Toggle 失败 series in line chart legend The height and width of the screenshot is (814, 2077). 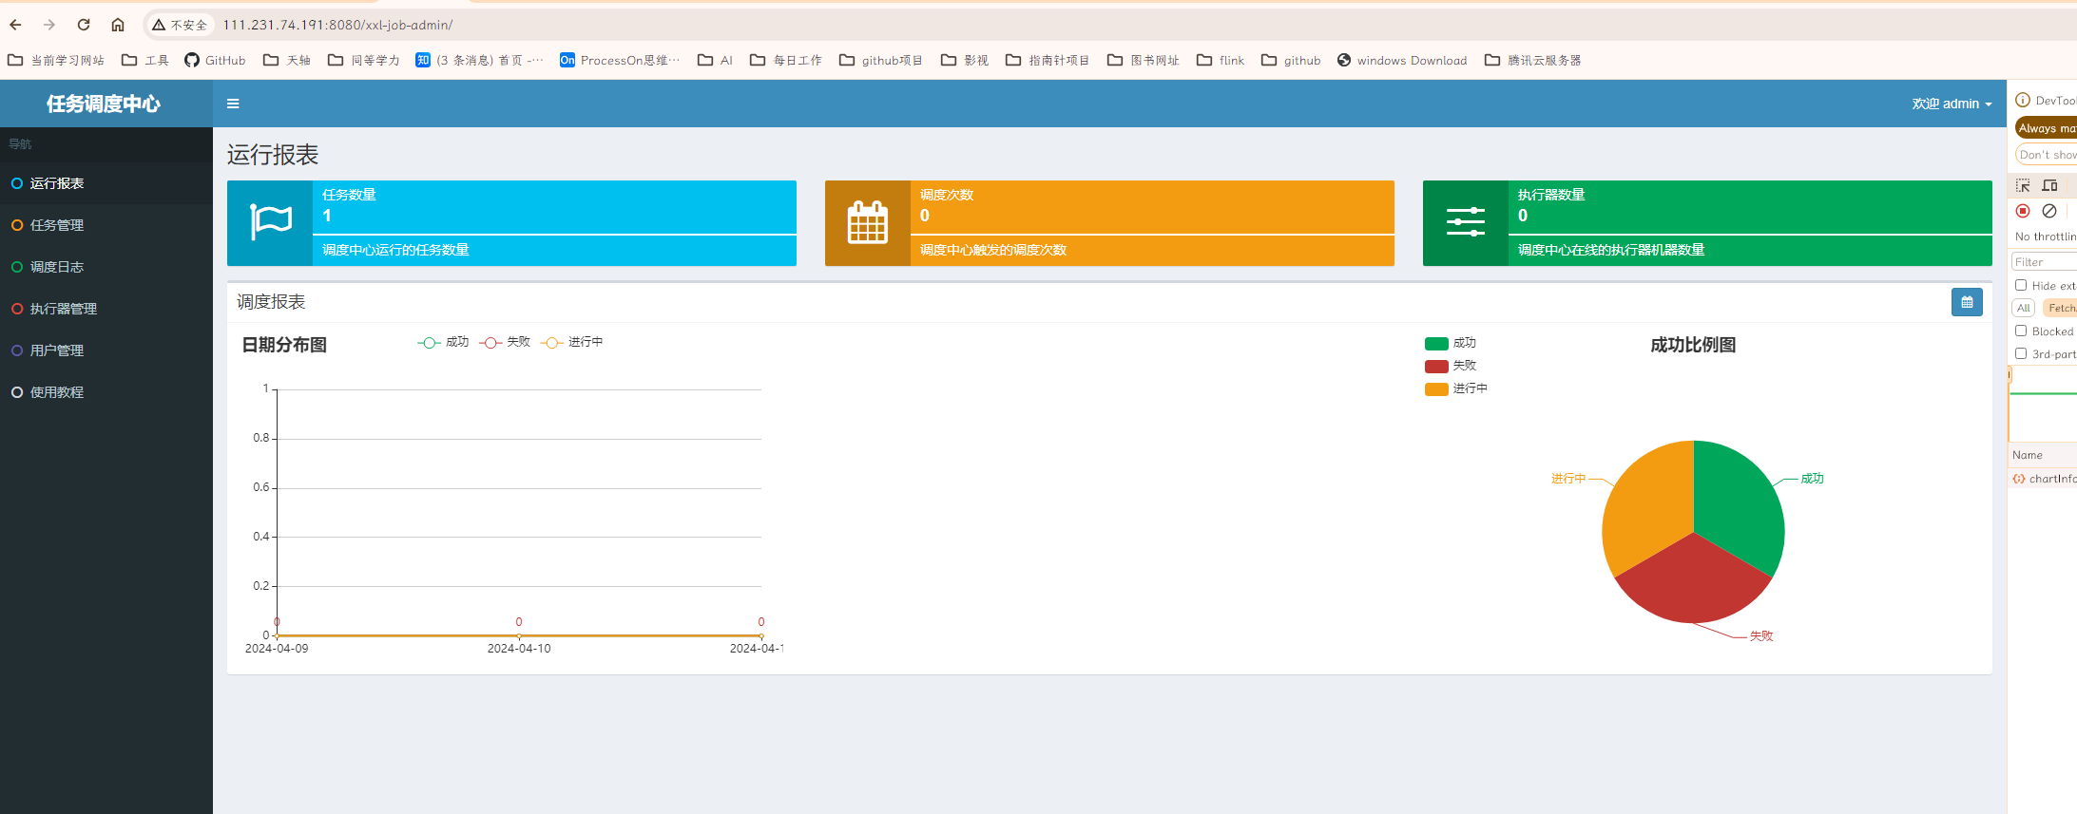pos(505,342)
